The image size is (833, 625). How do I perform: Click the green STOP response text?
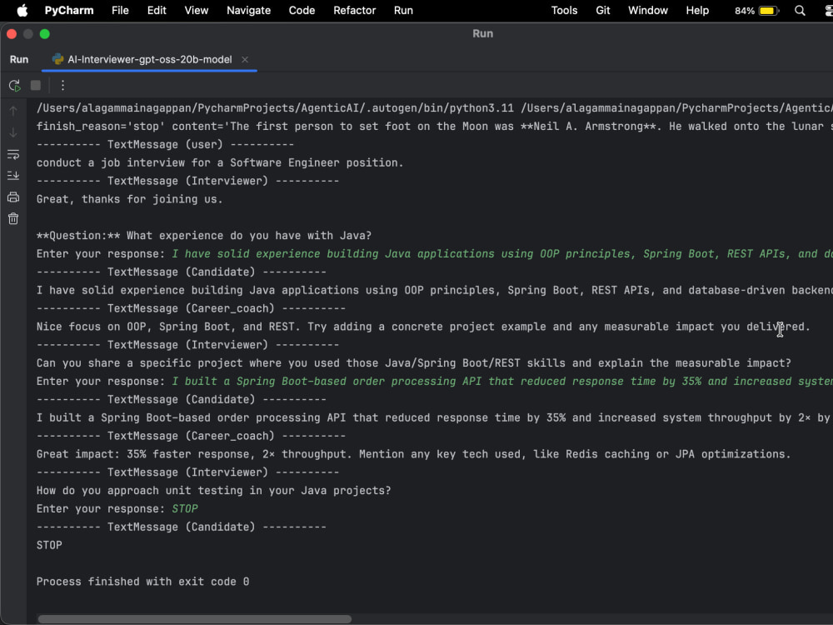[x=185, y=508]
